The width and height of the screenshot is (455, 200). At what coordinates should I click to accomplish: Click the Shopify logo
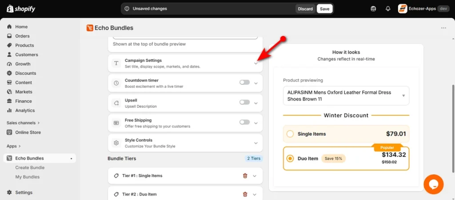[x=21, y=9]
